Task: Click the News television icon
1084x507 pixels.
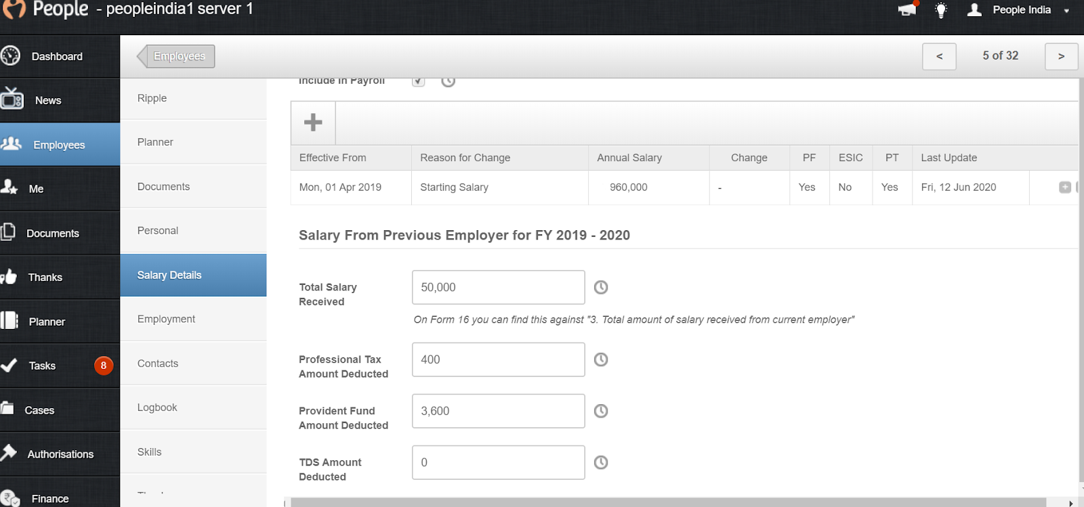Action: (12, 98)
